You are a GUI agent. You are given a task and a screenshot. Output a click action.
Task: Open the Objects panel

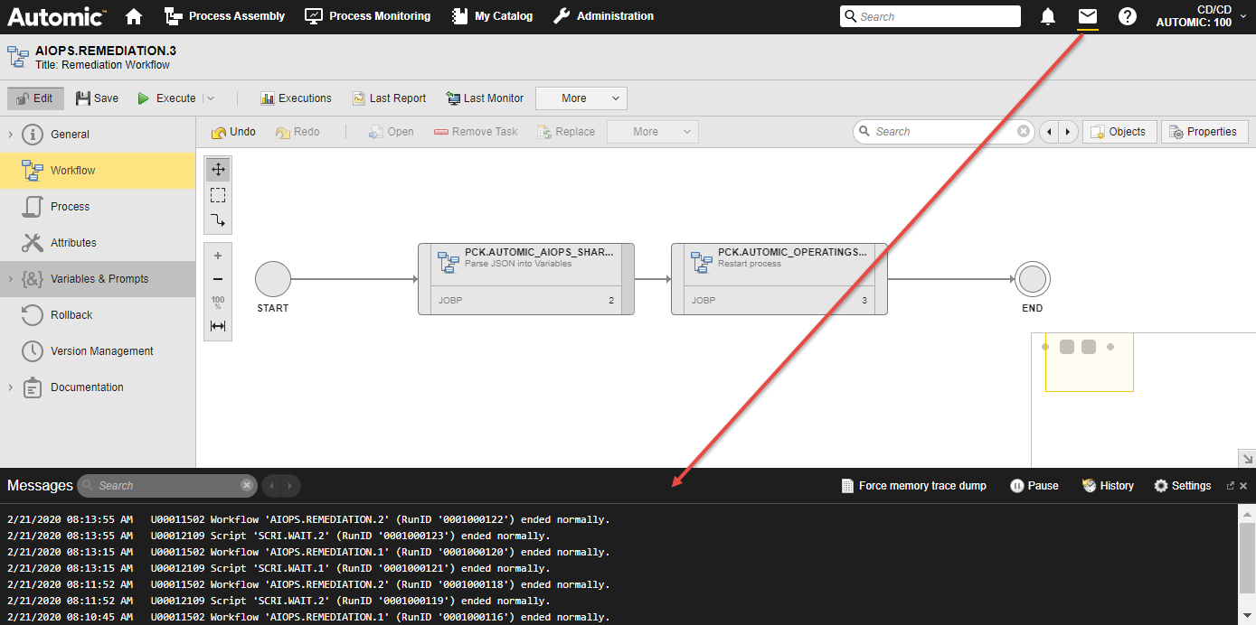1119,132
